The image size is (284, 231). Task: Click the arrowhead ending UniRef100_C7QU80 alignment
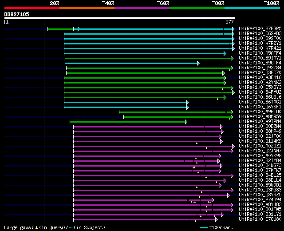(217, 220)
